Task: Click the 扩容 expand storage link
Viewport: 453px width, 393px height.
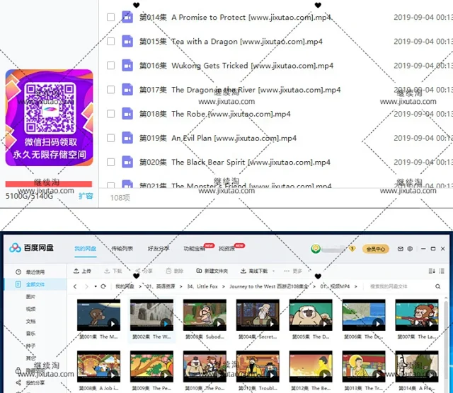Action: (x=86, y=196)
